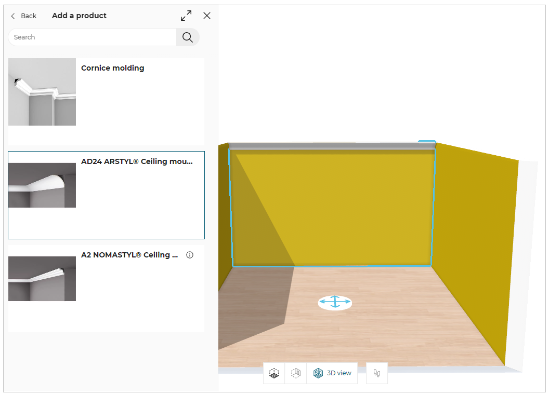
Task: Switch to the 2D floor plan view
Action: click(x=274, y=373)
